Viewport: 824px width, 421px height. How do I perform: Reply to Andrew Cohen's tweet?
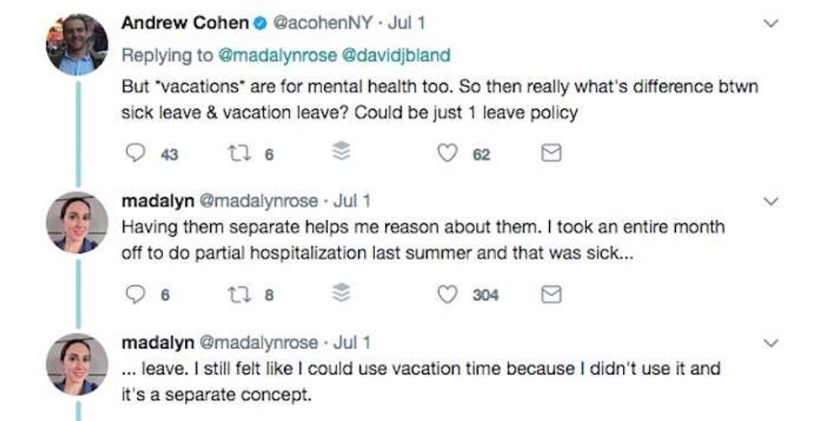[x=133, y=154]
